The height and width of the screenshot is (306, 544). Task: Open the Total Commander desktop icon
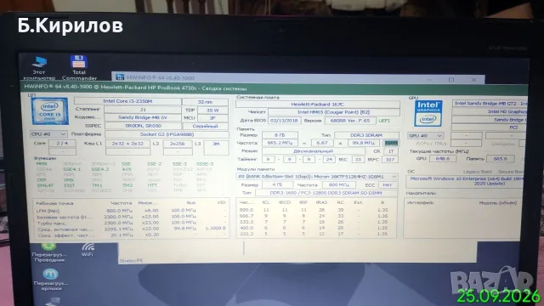[79, 68]
